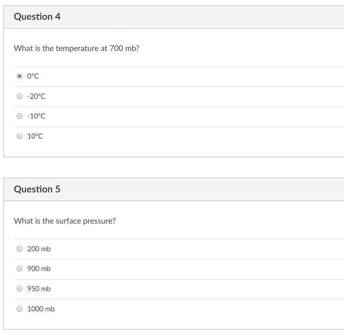Select the 900 mb radio button
The image size is (344, 335).
[19, 268]
